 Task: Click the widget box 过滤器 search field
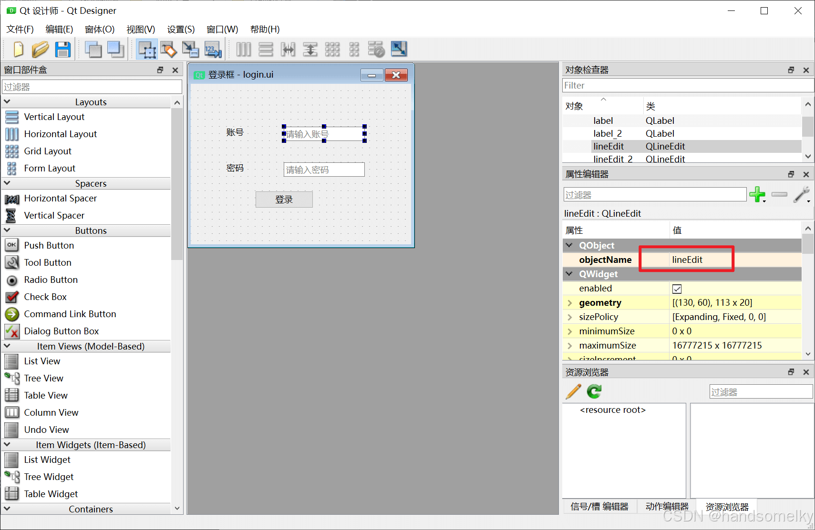92,87
